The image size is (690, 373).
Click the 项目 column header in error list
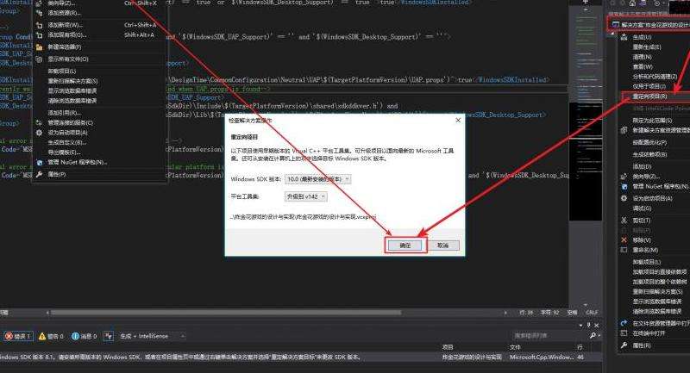(448, 346)
